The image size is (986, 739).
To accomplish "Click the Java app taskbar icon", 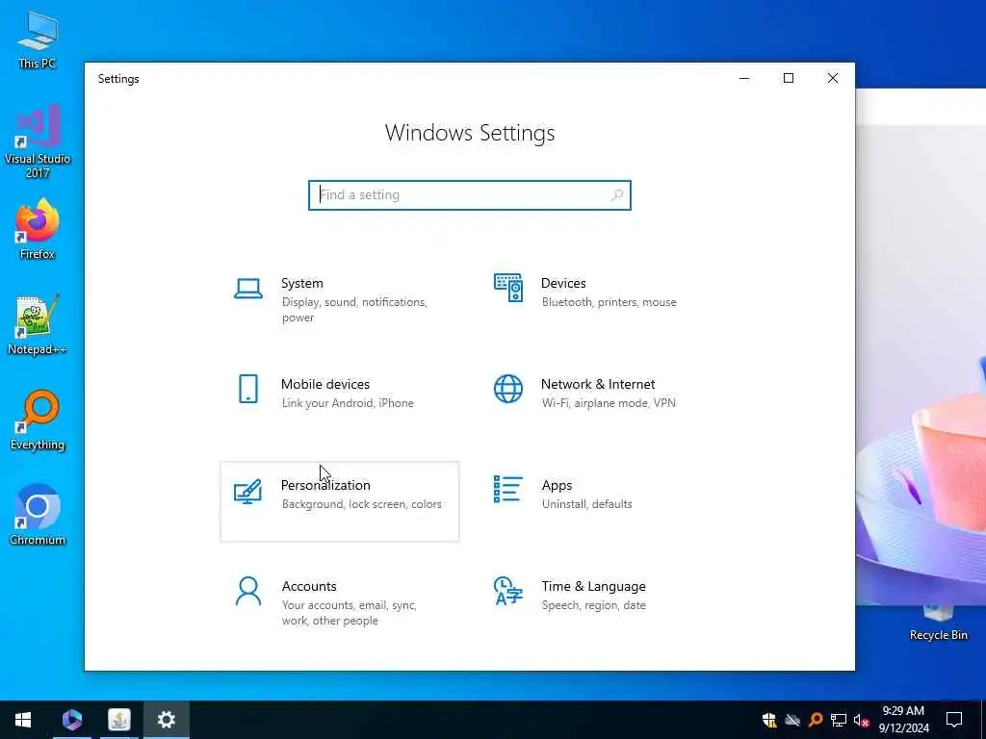I will (118, 720).
